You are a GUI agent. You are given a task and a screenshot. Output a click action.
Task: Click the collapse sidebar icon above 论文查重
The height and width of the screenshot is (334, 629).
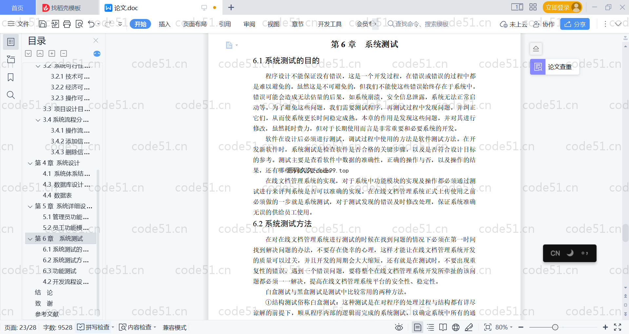(x=536, y=49)
